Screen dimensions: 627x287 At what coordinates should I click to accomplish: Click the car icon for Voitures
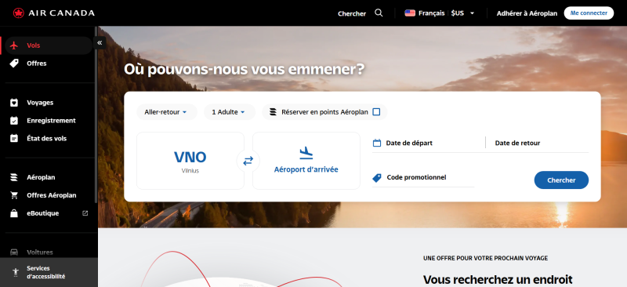[14, 252]
